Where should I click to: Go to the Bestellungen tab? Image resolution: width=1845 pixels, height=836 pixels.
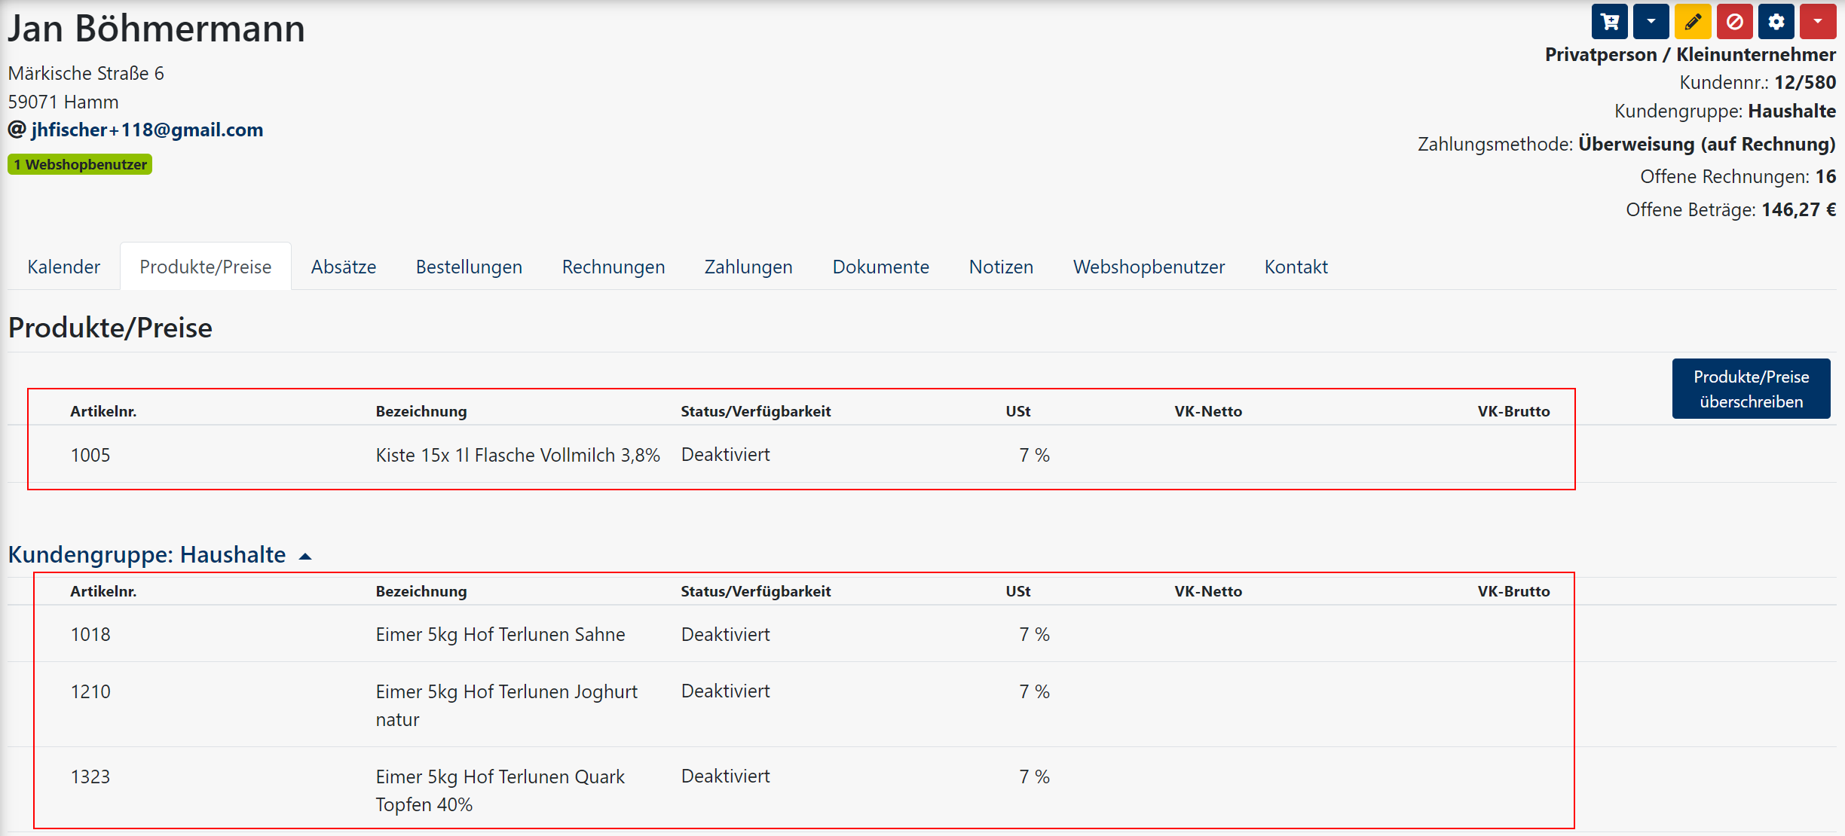pyautogui.click(x=469, y=267)
